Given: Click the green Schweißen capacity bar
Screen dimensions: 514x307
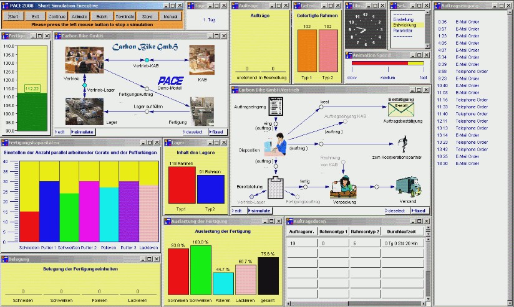Looking at the screenshot, I should tap(69, 217).
